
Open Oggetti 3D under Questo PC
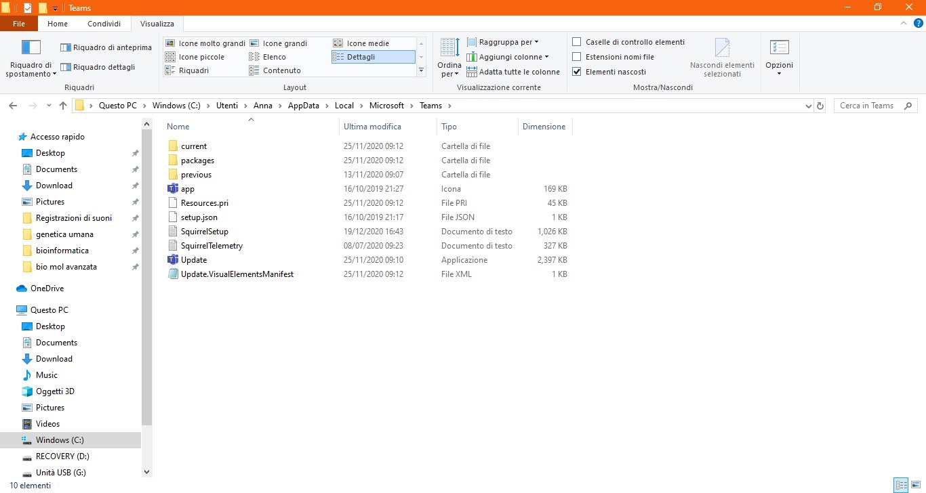pos(55,391)
